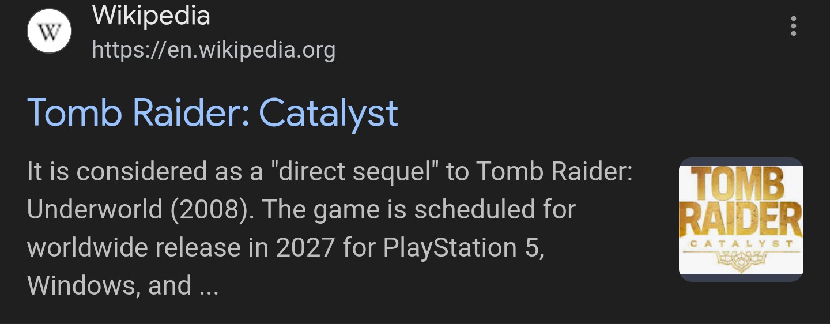
Task: Click the word "Catalyst" in the blue title
Action: [x=328, y=112]
